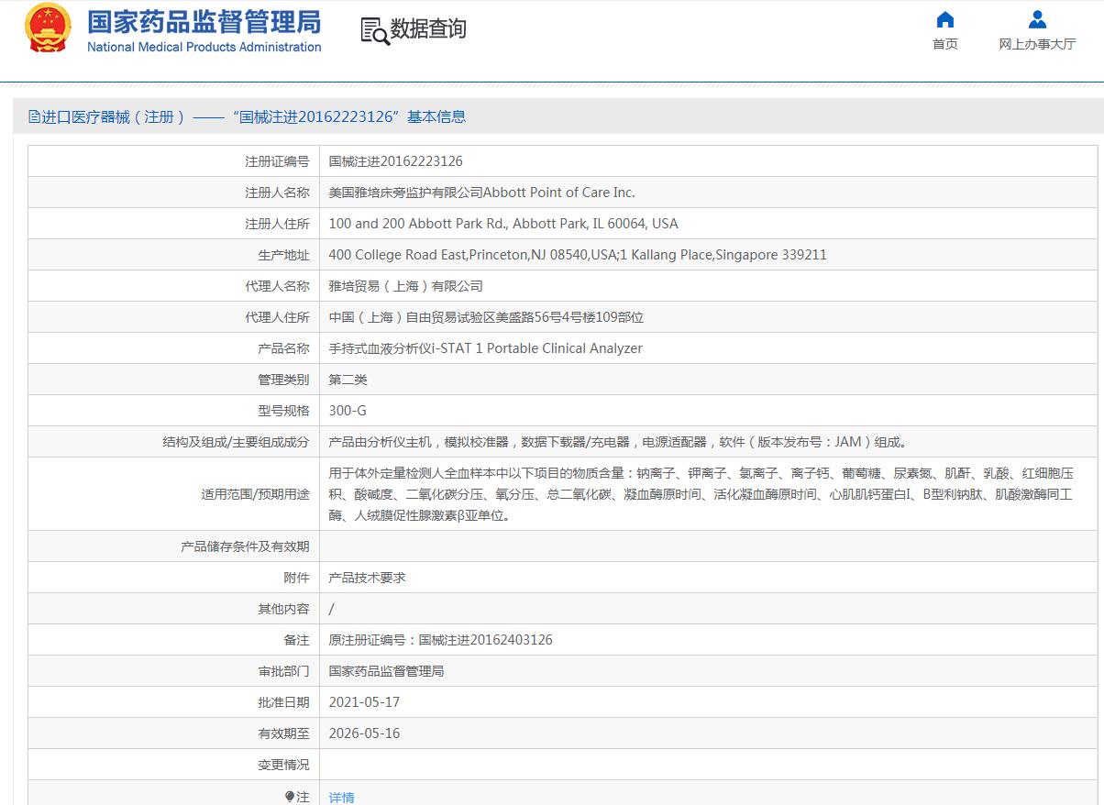This screenshot has width=1104, height=805.
Task: Click the document icon before 进口医疗器械
Action: click(x=34, y=116)
